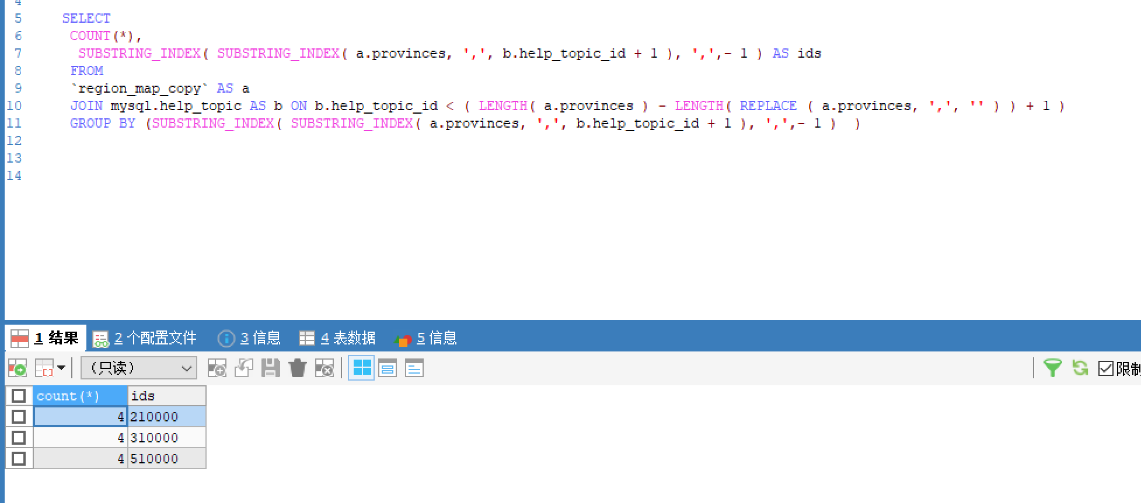
Task: Select the count cell in 210000 row
Action: click(x=80, y=417)
